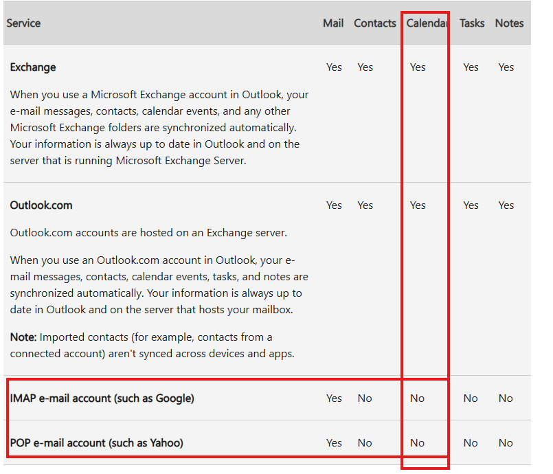Click Exchange row Mail Yes value

pyautogui.click(x=334, y=67)
